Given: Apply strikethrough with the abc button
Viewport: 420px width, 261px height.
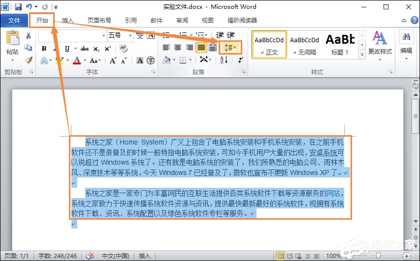Looking at the screenshot, I should tap(84, 48).
